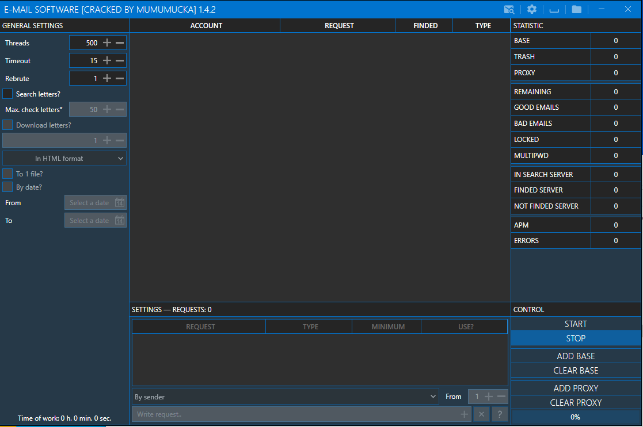Open the From date picker calendar
The height and width of the screenshot is (427, 643).
pyautogui.click(x=119, y=203)
